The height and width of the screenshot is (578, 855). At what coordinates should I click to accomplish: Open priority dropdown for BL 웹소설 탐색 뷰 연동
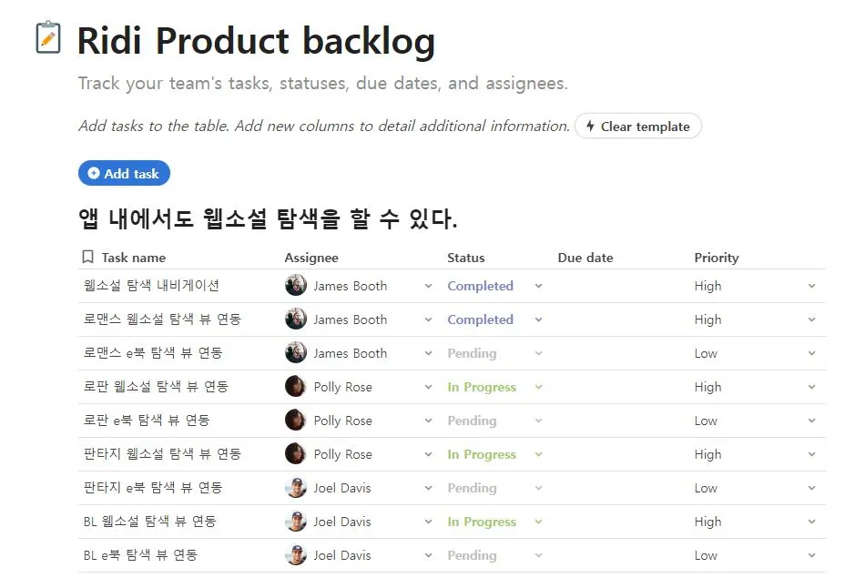[812, 522]
